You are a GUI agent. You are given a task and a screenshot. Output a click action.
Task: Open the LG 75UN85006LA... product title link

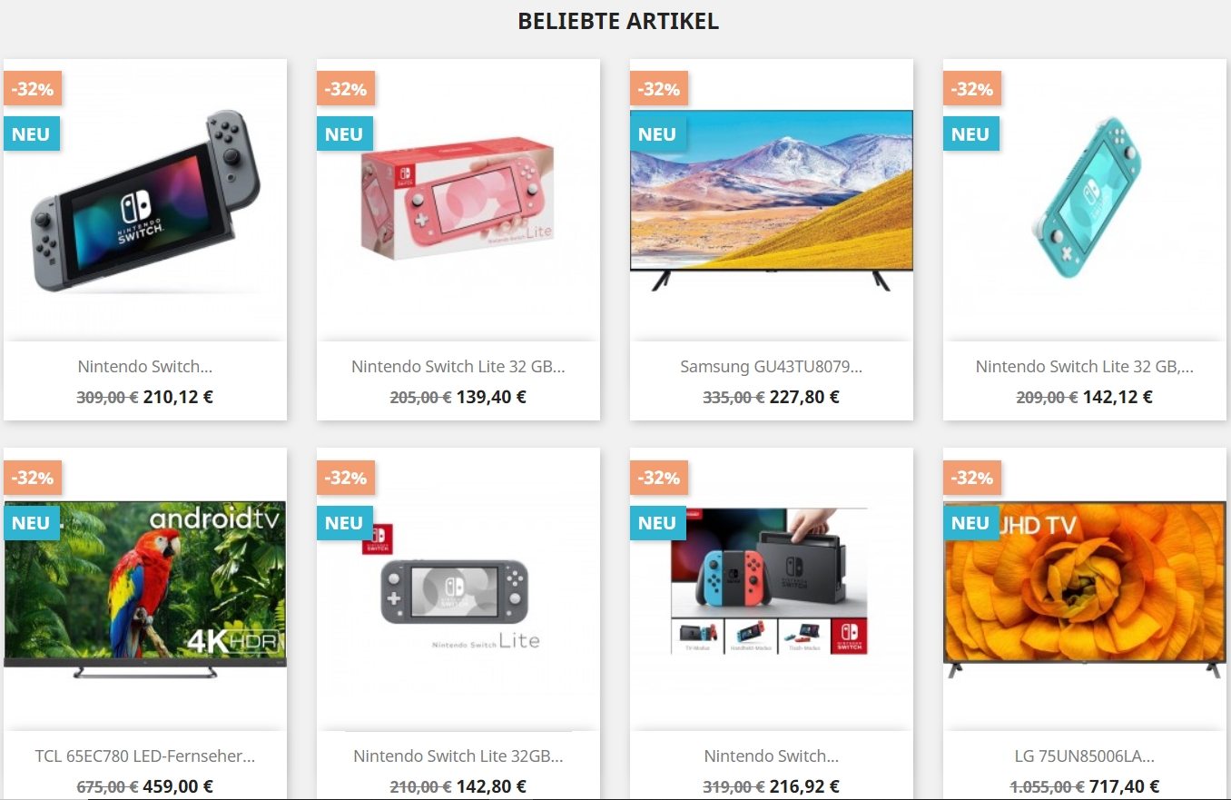(x=1085, y=756)
